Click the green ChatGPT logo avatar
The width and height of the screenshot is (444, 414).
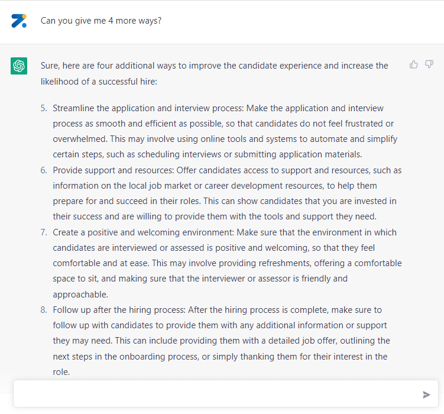click(19, 66)
